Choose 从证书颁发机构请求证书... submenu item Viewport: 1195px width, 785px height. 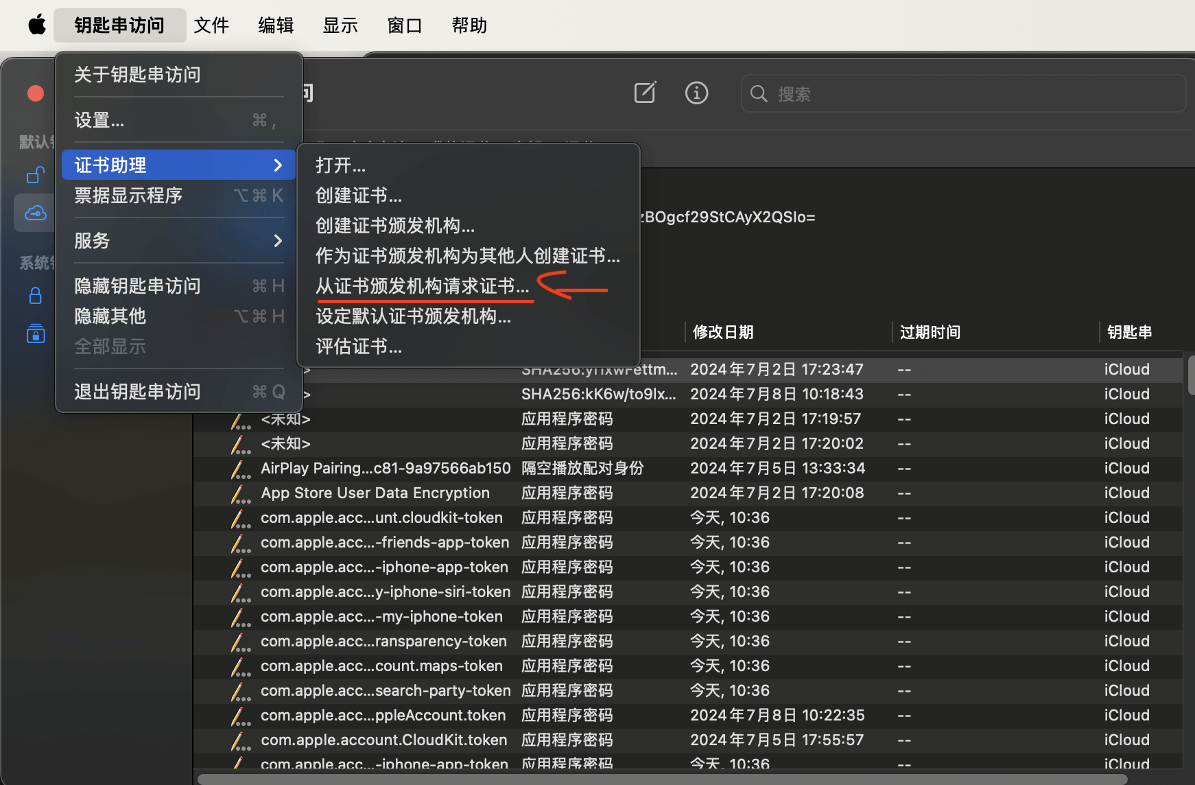(469, 286)
